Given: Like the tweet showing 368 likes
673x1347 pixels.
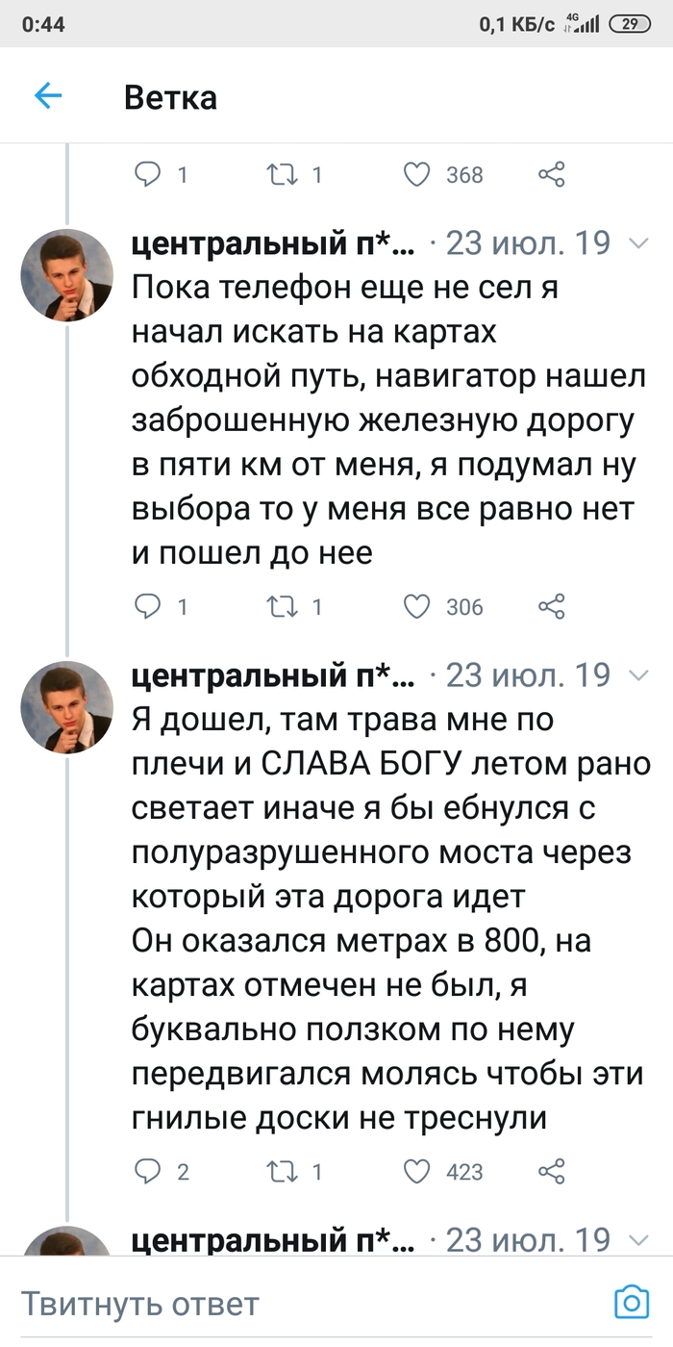Looking at the screenshot, I should click(x=416, y=174).
